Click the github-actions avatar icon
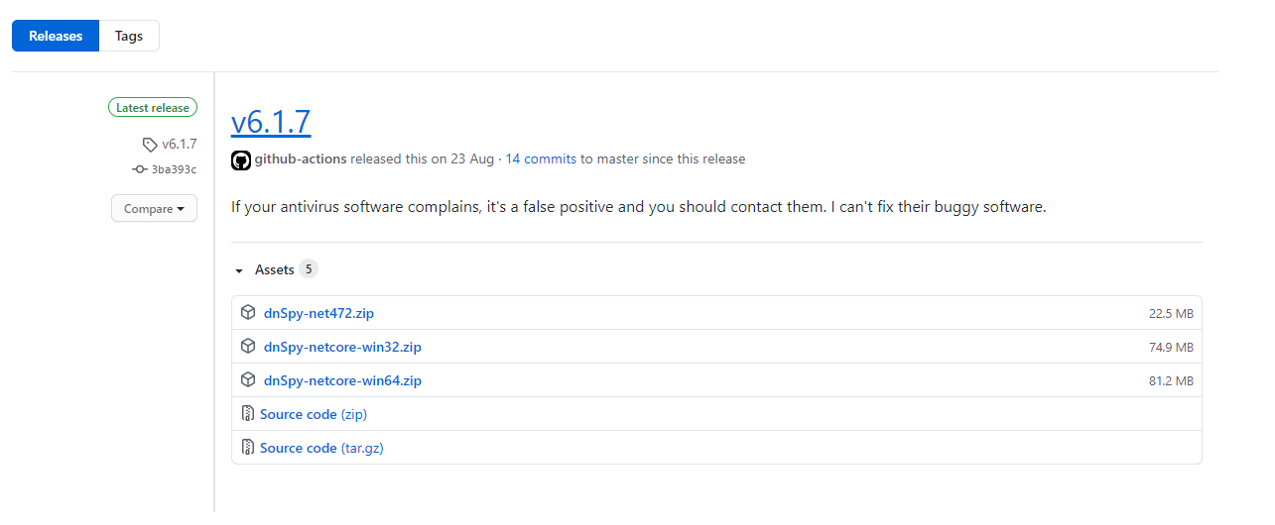The width and height of the screenshot is (1275, 525). (241, 159)
